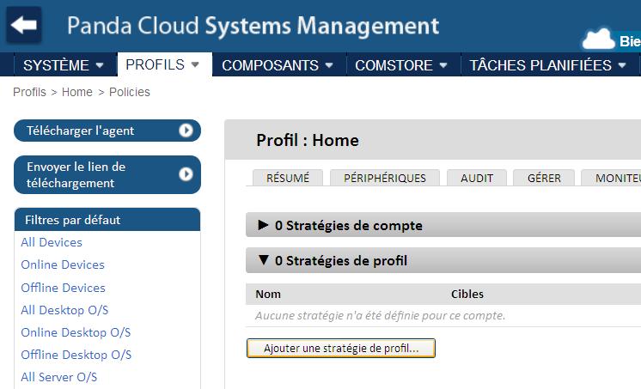This screenshot has height=389, width=641.
Task: Switch to the GÉRER tab
Action: pyautogui.click(x=544, y=178)
